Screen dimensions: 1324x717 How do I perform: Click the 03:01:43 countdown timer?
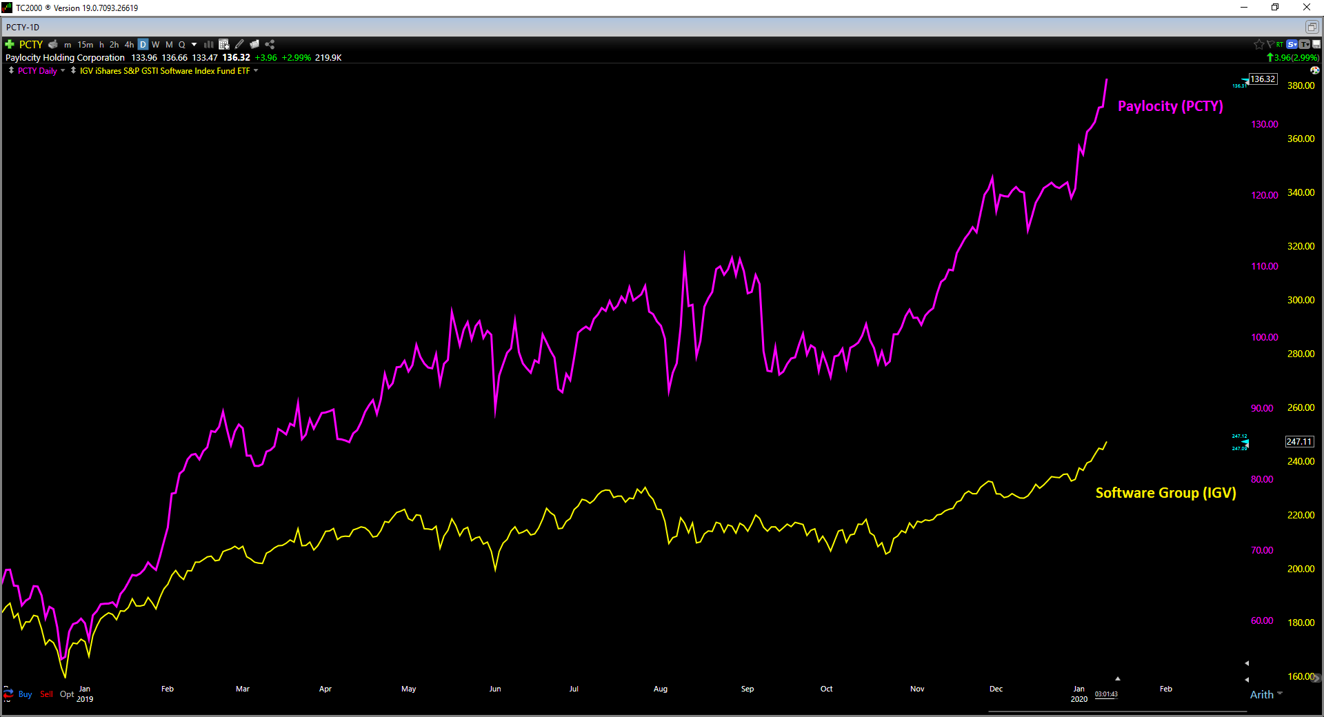tap(1106, 694)
